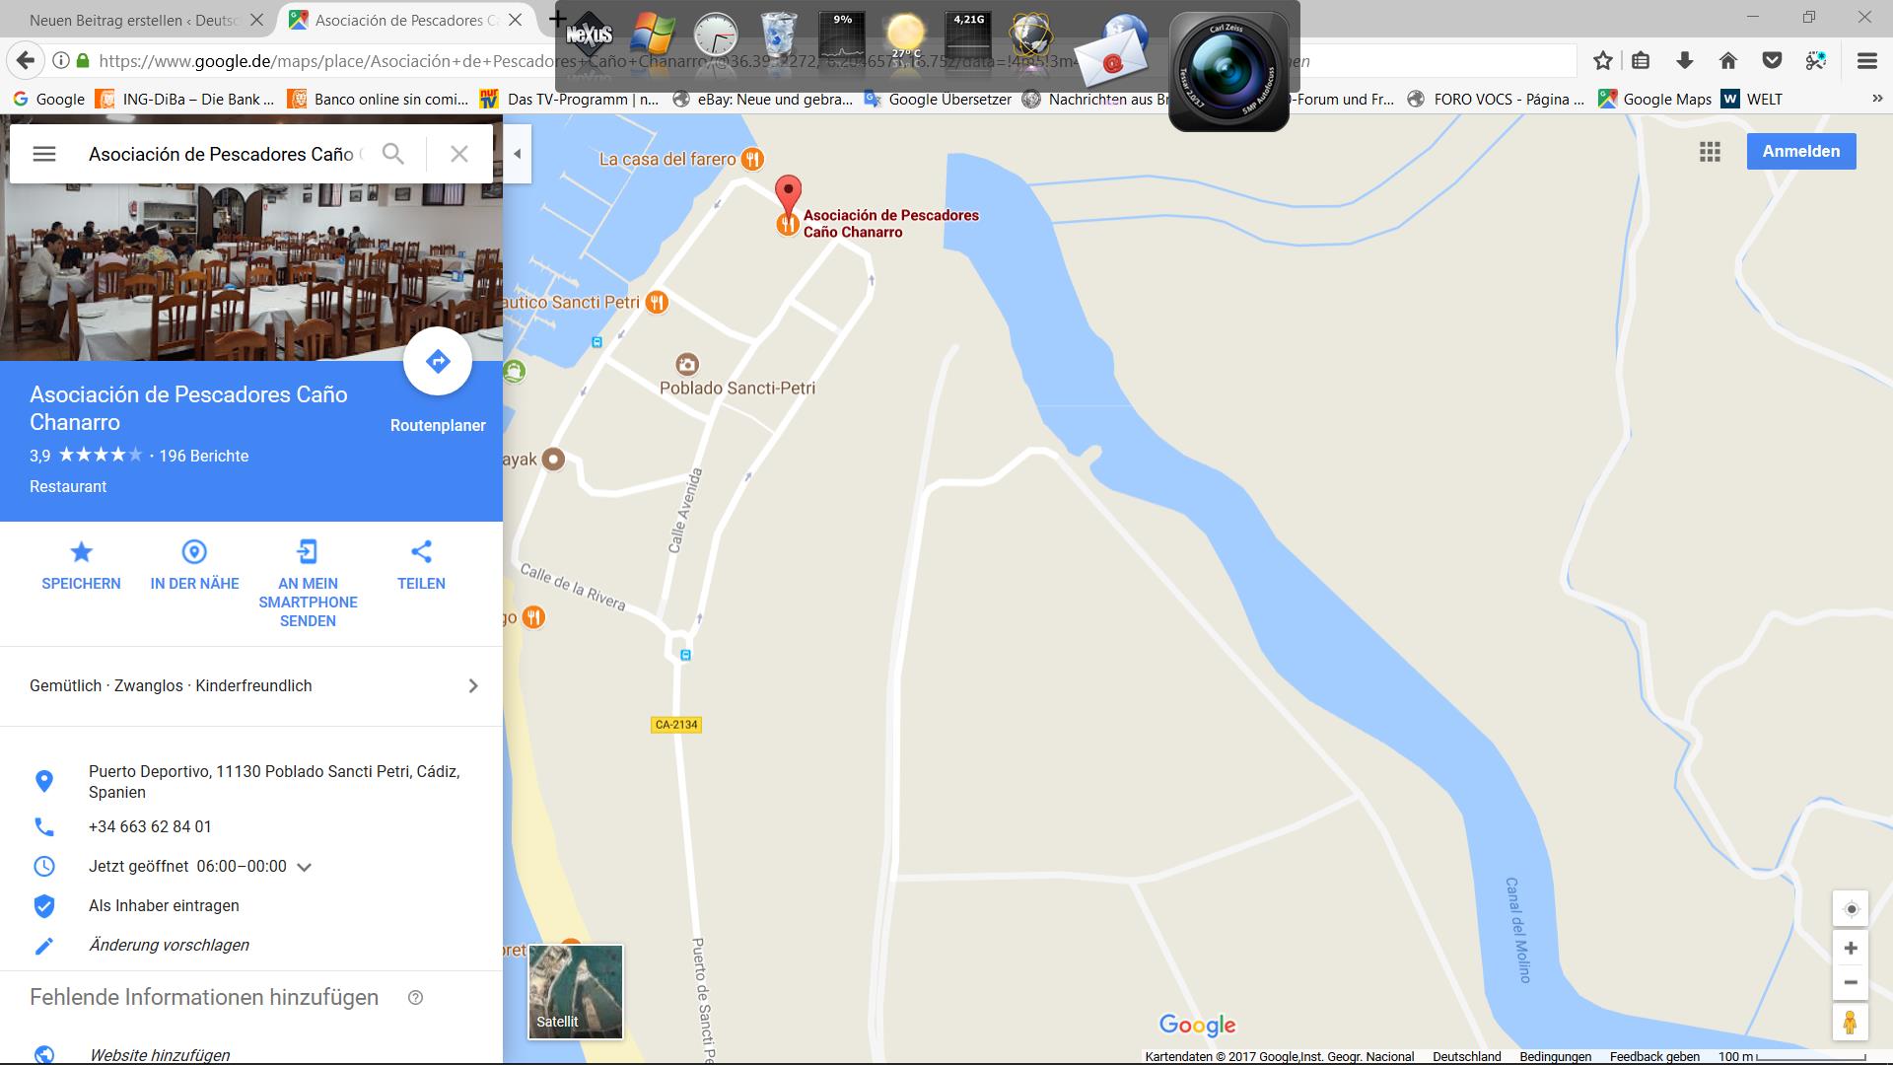Expand opening hours dropdown arrow
The height and width of the screenshot is (1065, 1893).
coord(305,868)
